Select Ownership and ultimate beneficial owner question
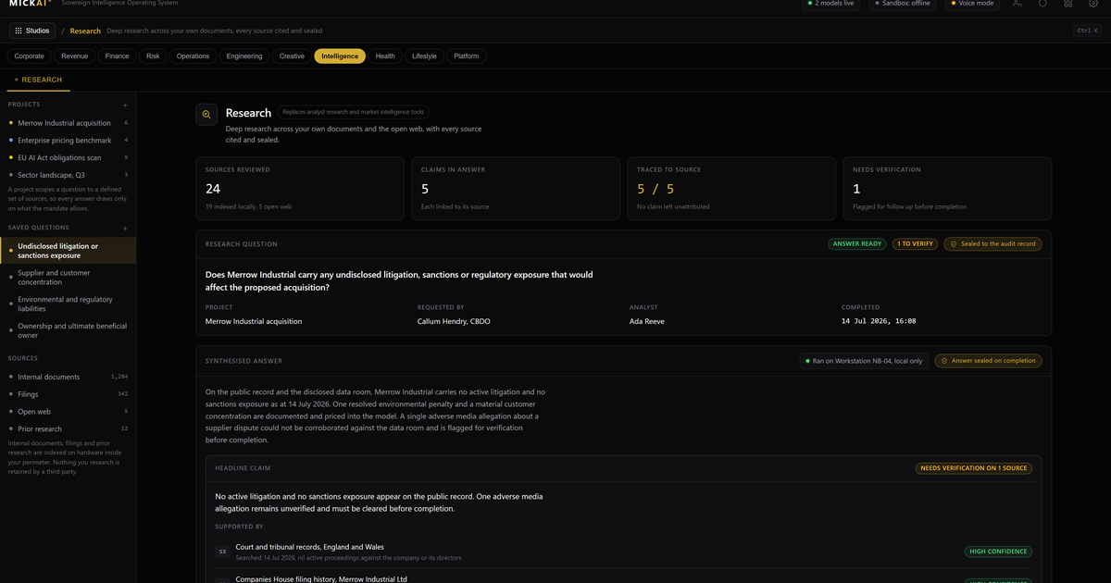 [68, 330]
